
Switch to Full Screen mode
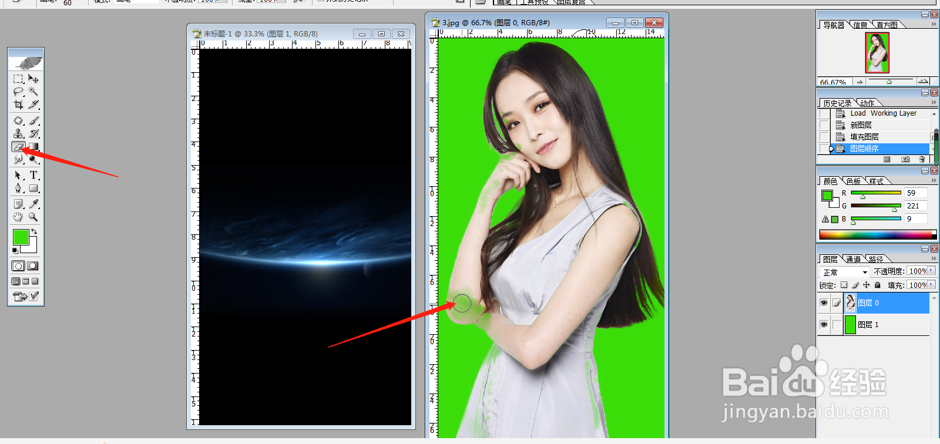tap(35, 281)
